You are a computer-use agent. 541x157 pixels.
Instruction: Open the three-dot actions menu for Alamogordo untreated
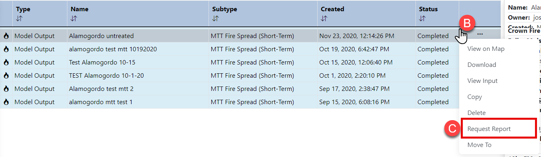tap(480, 34)
